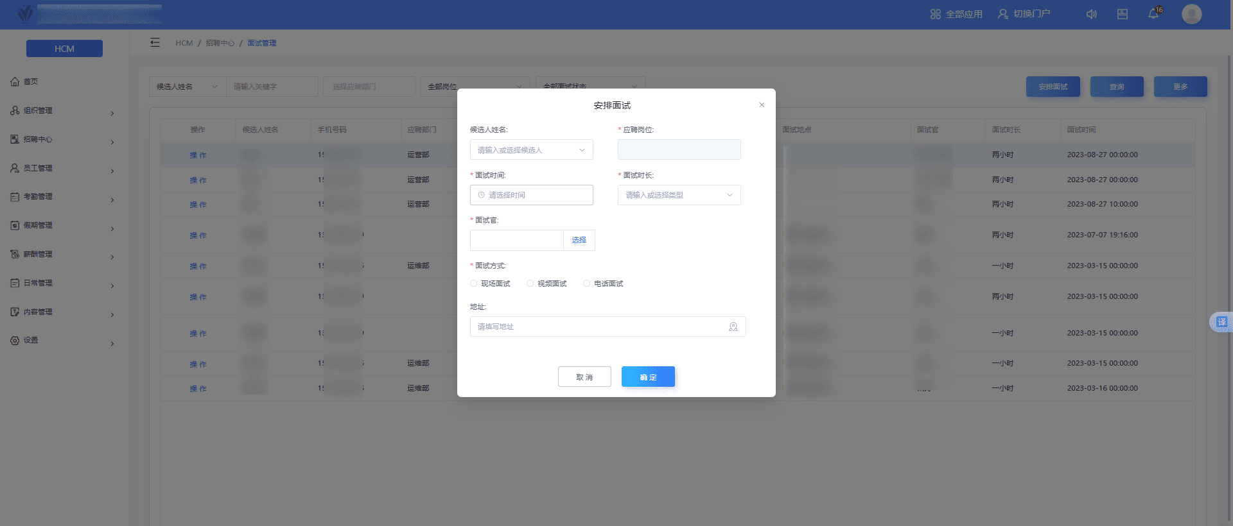This screenshot has height=526, width=1233.
Task: Click 操作 in the first table row
Action: coord(198,155)
